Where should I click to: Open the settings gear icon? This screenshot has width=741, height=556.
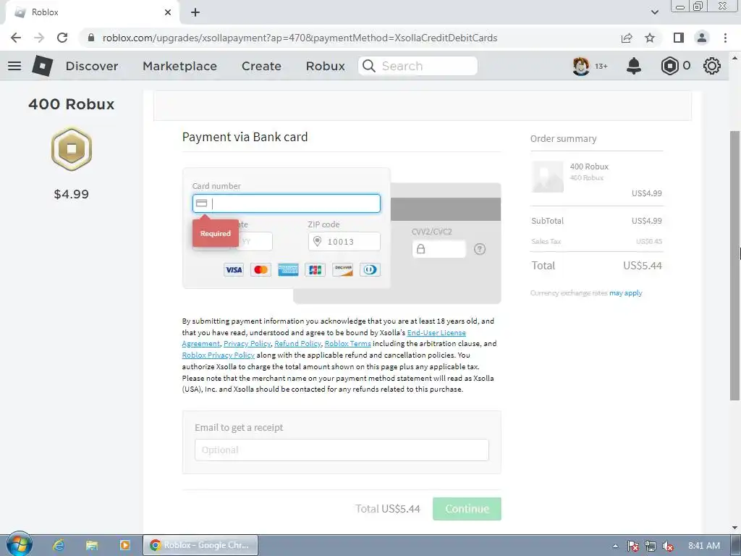coord(712,66)
